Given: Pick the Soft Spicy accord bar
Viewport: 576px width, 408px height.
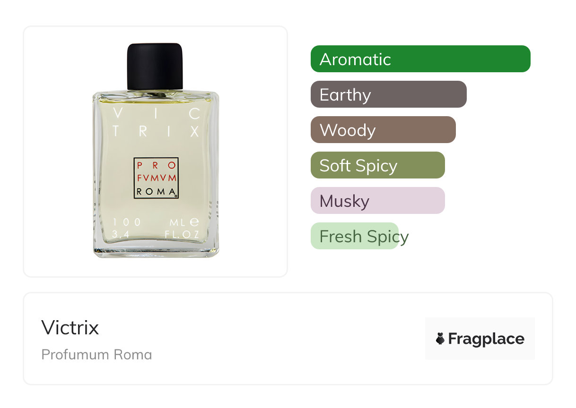Looking at the screenshot, I should pyautogui.click(x=378, y=165).
